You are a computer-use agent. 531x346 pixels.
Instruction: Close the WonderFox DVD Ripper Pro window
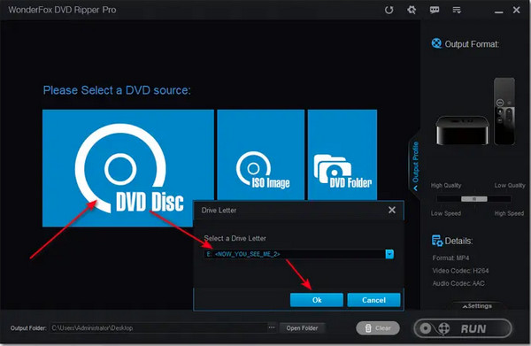click(x=517, y=10)
